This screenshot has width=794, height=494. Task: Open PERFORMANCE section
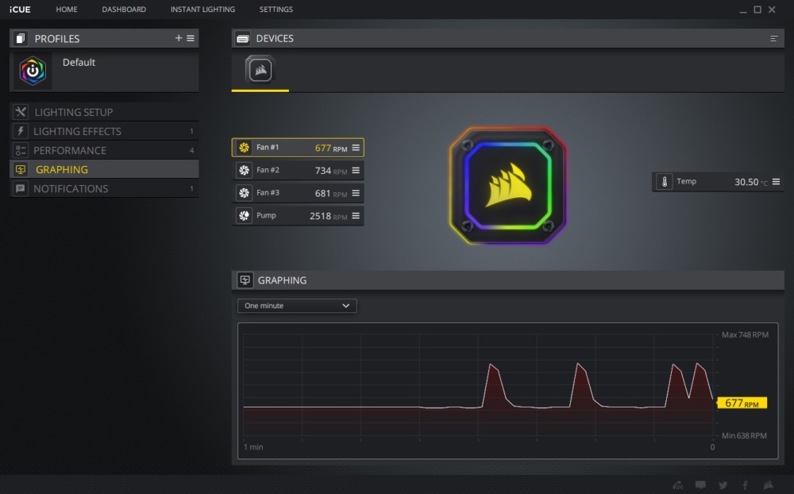[x=104, y=150]
